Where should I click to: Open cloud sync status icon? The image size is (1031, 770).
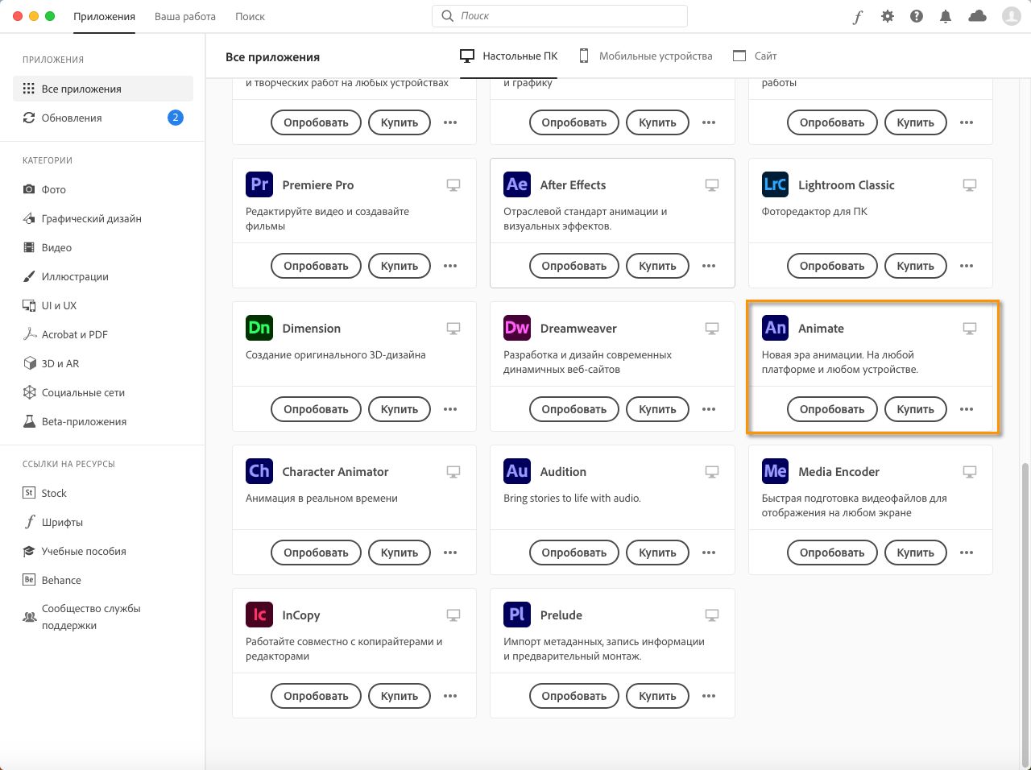tap(977, 16)
